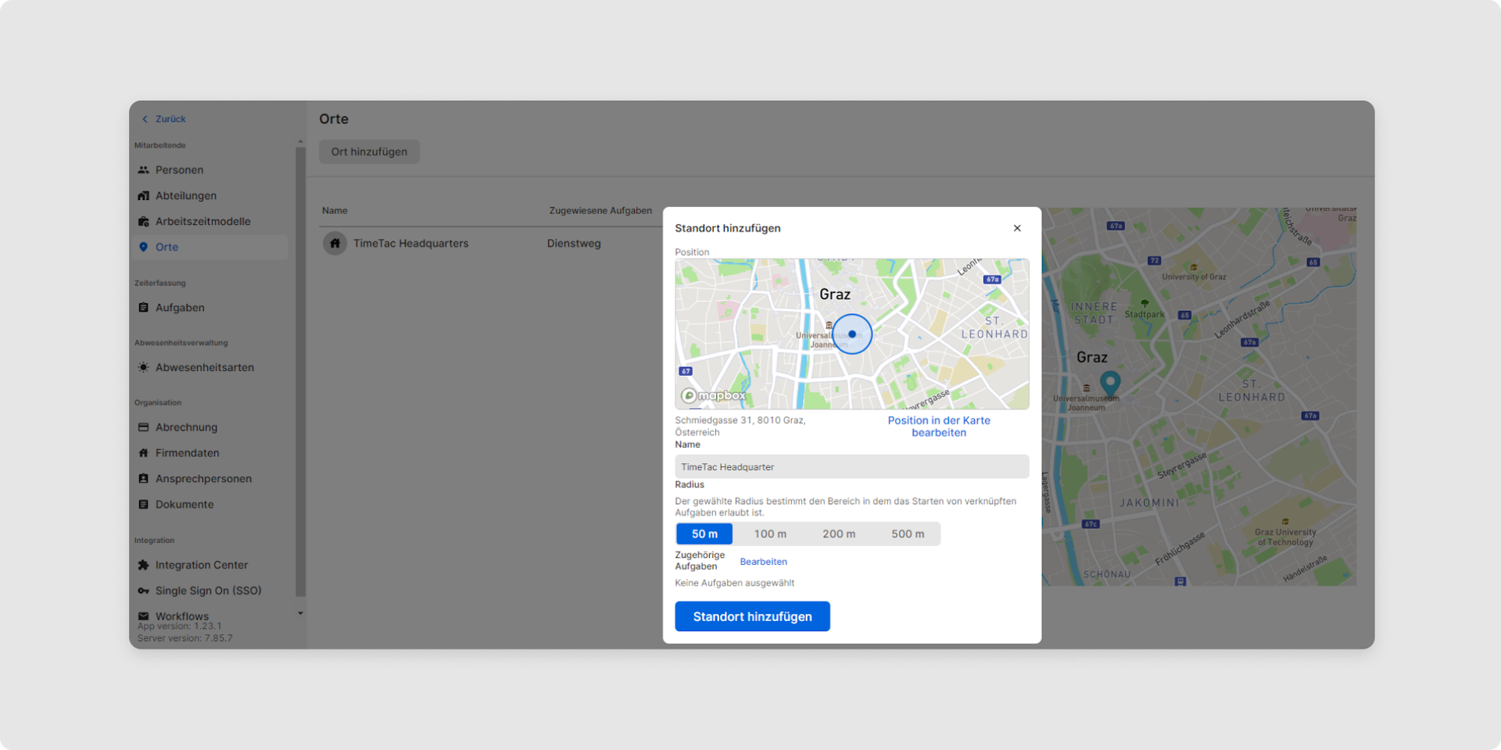Click the back chevron beside Zurück

(x=145, y=119)
